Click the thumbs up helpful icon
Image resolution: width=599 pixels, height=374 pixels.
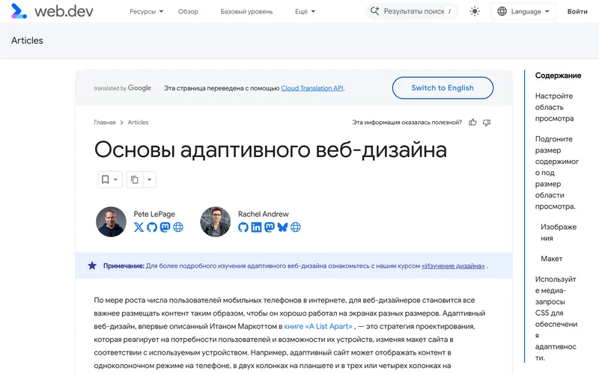(x=472, y=123)
